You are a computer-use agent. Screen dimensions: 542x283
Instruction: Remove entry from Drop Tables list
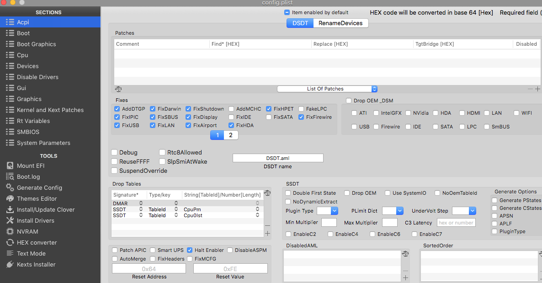[267, 225]
